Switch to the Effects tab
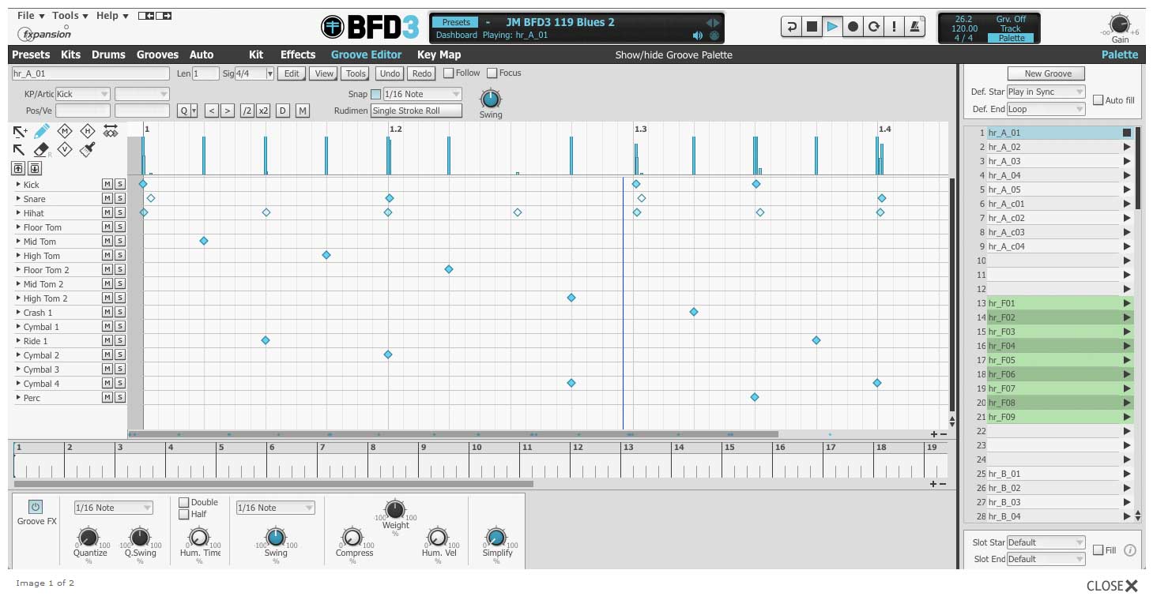 (x=298, y=55)
